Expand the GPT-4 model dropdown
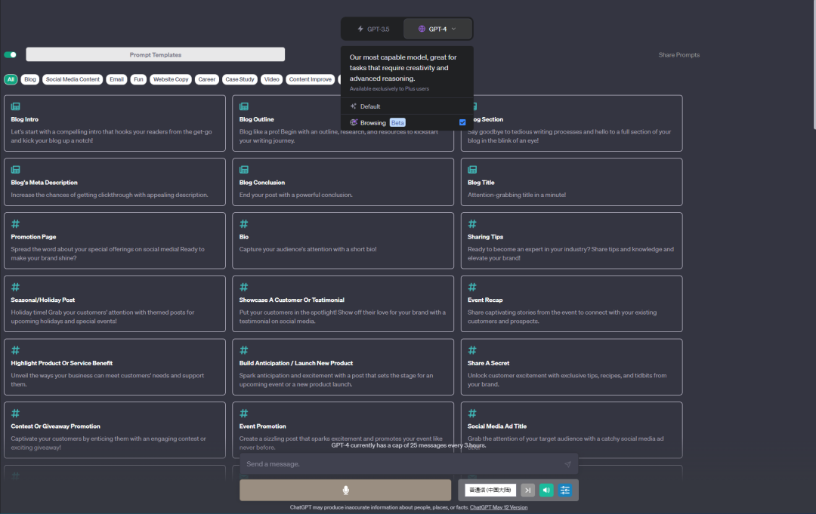The height and width of the screenshot is (514, 816). [438, 29]
